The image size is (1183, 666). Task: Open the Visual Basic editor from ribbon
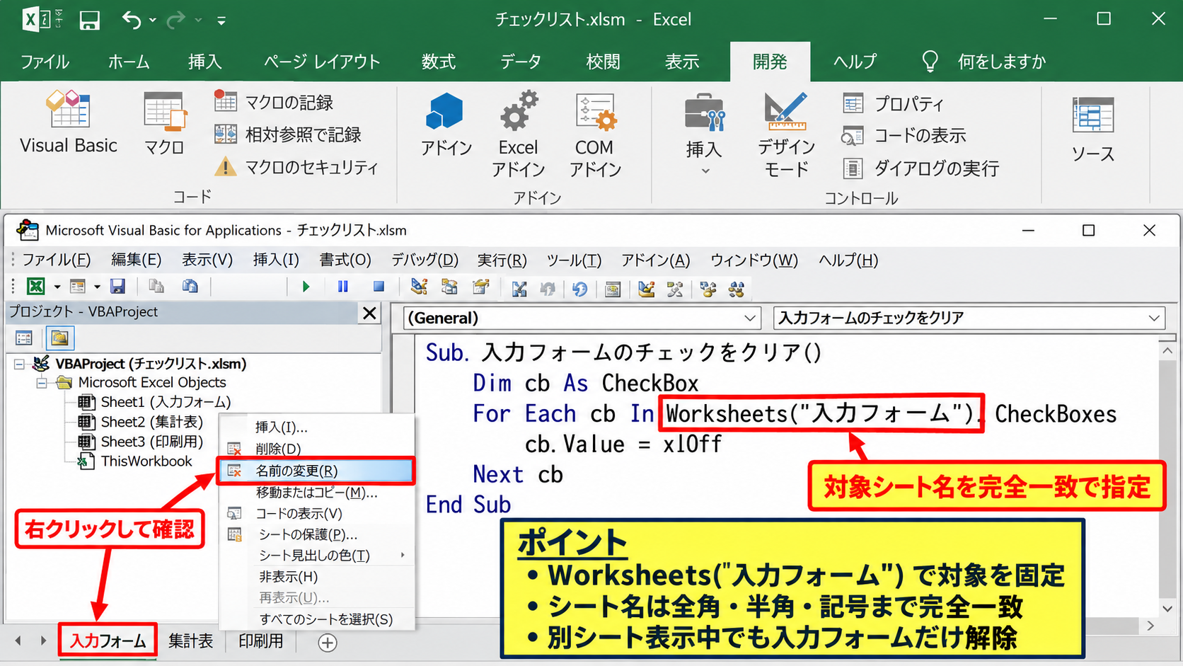(69, 122)
